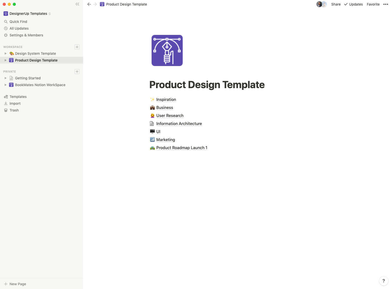The image size is (392, 289).
Task: Add a page to WORKSPACE section
Action: pos(77,47)
